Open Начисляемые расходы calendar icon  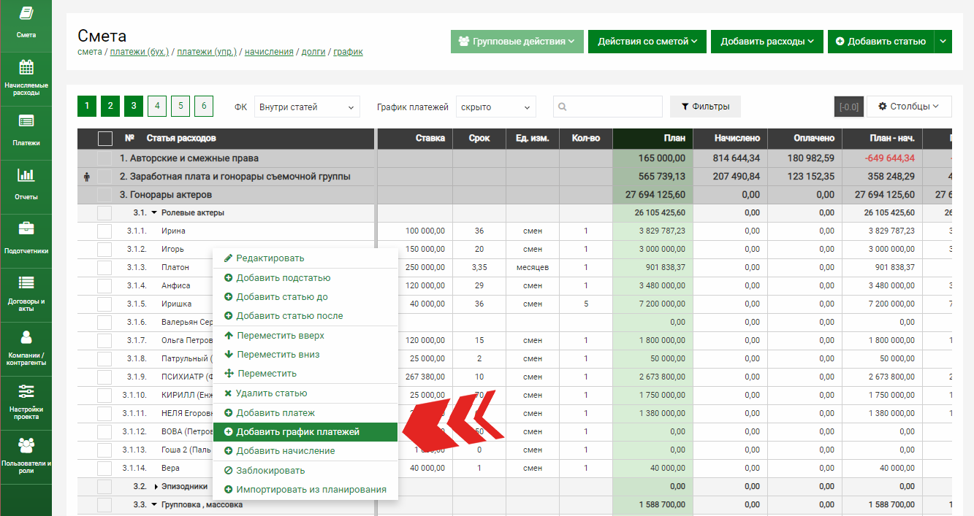[x=26, y=68]
